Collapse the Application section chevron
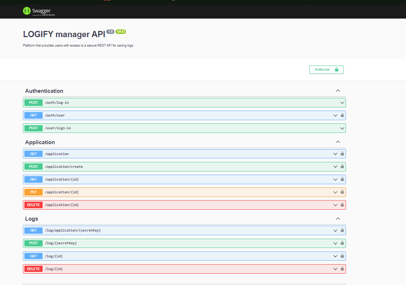Screen dimensions: 406x285 click(x=338, y=142)
